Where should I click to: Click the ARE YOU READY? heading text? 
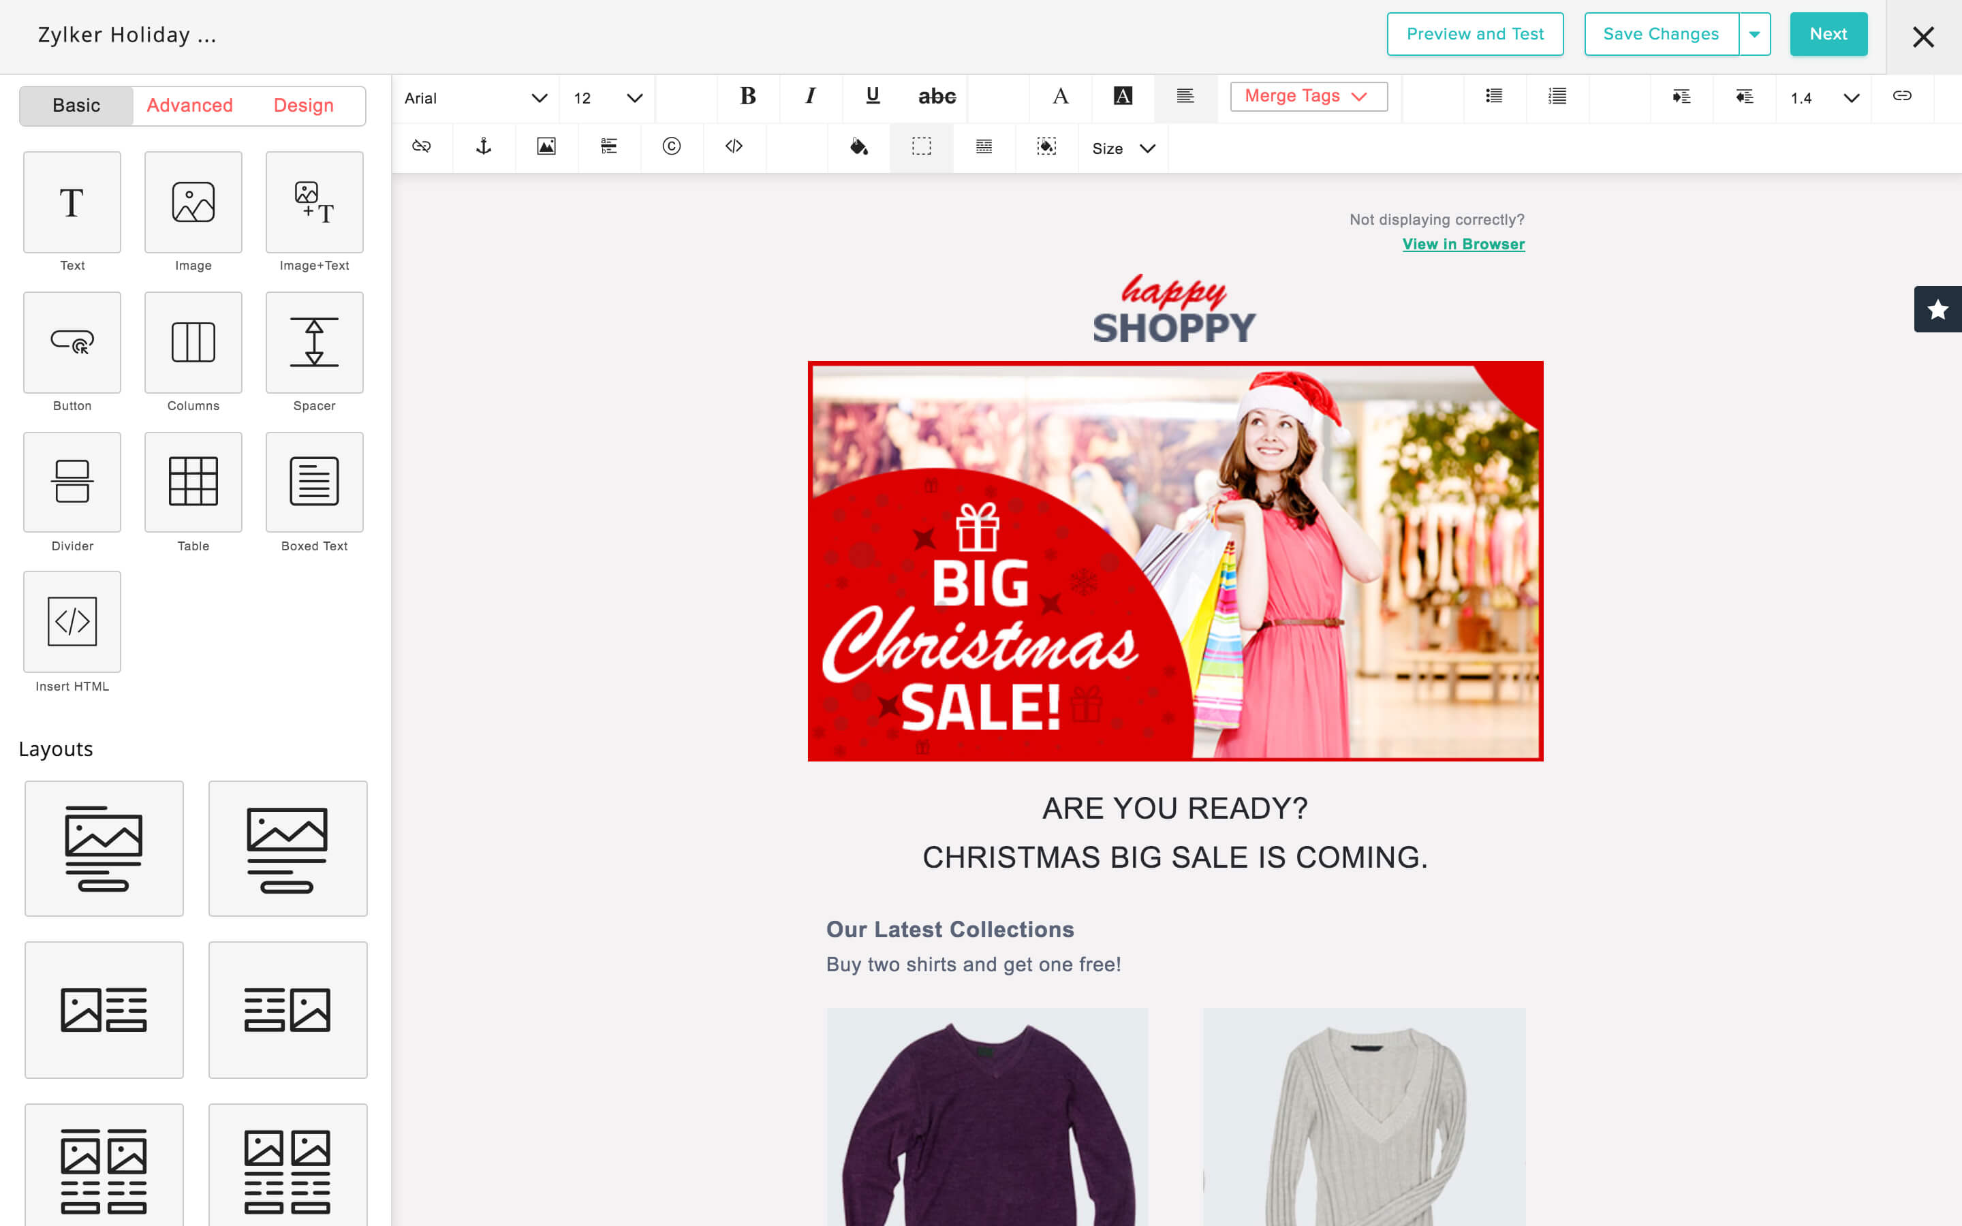coord(1174,808)
